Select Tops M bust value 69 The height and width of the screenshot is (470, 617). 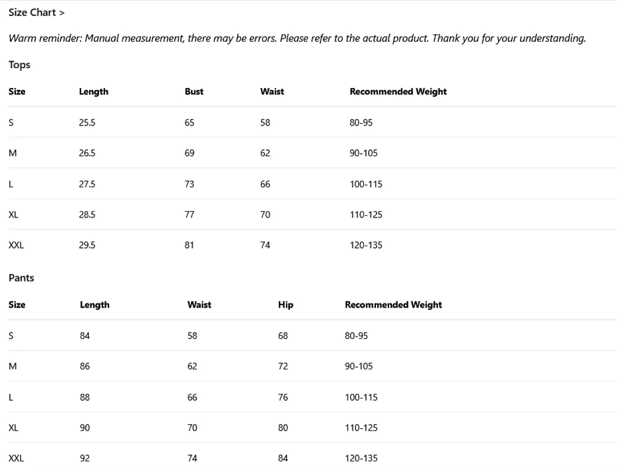point(189,153)
